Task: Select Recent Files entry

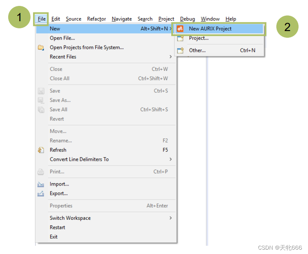Action: coord(106,57)
